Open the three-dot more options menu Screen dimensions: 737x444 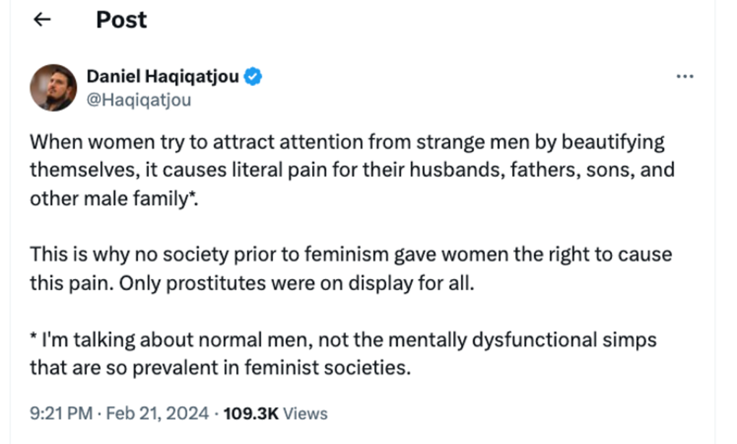coord(684,77)
